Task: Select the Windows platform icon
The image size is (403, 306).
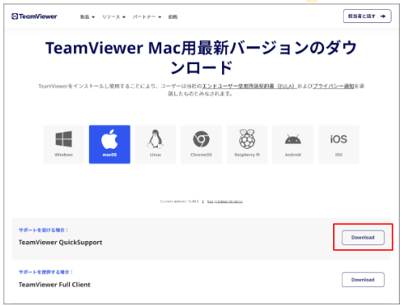Action: tap(63, 144)
